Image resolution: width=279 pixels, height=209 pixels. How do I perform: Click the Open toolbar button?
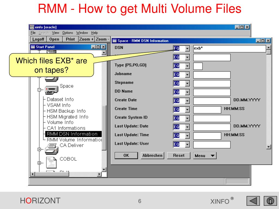(x=54, y=39)
